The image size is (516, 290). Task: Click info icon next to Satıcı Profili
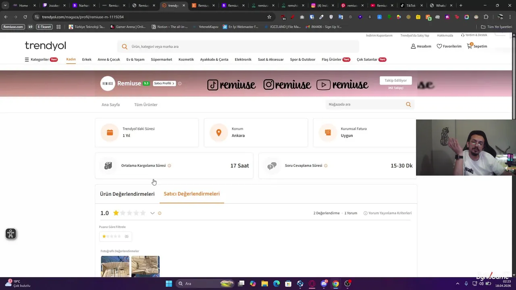click(x=180, y=83)
